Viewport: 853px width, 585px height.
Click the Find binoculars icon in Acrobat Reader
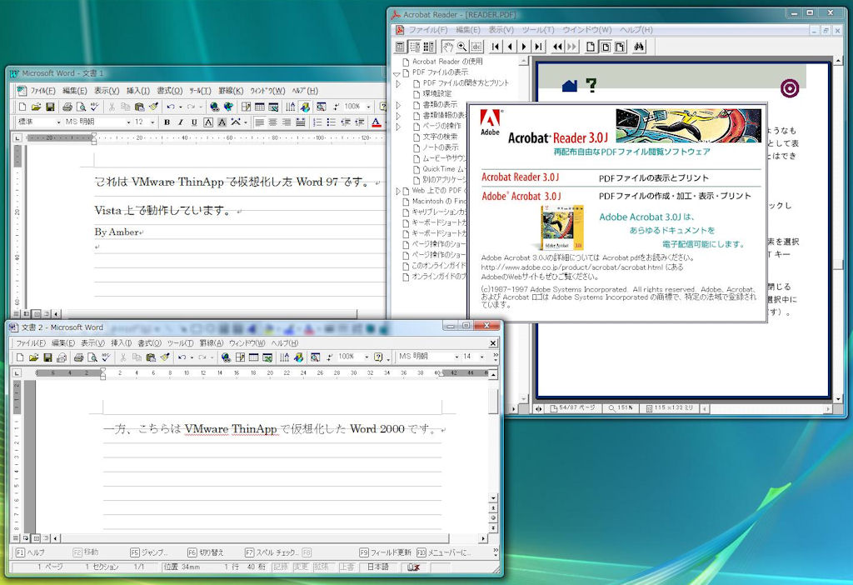pos(639,47)
